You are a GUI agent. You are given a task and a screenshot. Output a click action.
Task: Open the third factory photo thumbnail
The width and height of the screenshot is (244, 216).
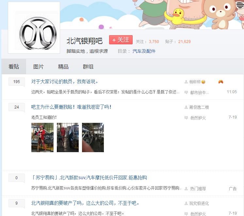click(x=93, y=137)
